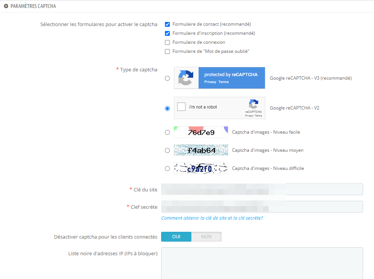Screen dimensions: 374x279
Task: Click Terms in the V3 badge
Action: (223, 82)
